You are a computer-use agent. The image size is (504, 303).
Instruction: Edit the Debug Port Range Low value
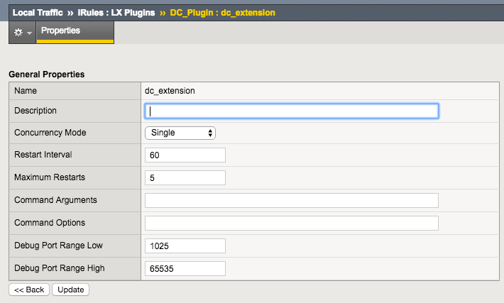pos(185,246)
